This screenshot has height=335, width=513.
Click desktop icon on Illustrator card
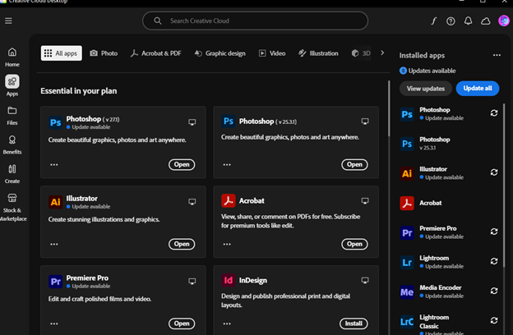pyautogui.click(x=192, y=202)
